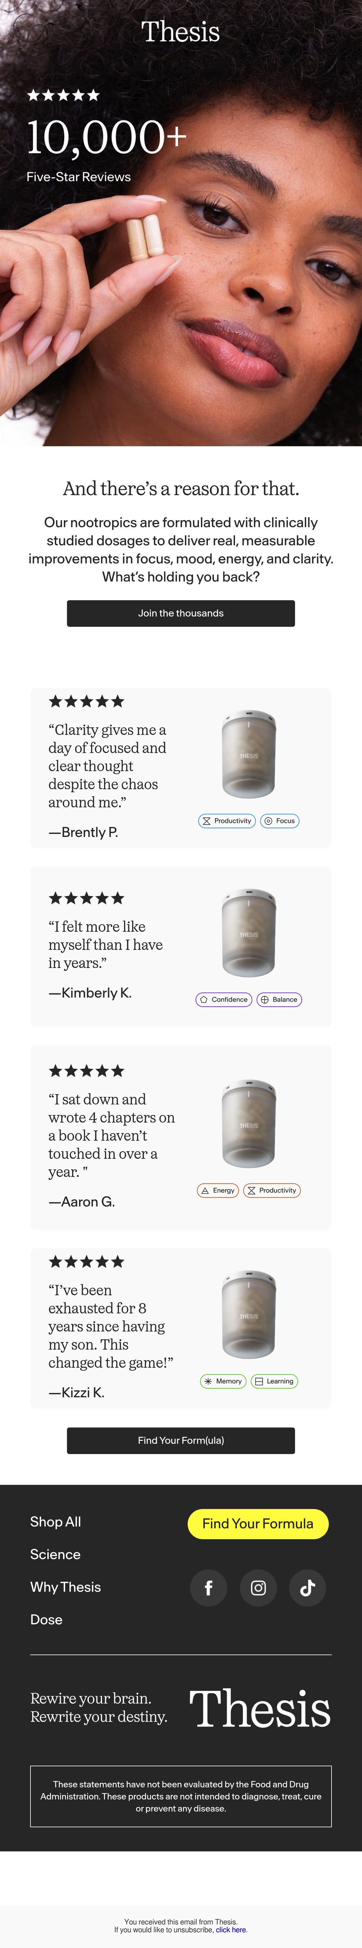Image resolution: width=362 pixels, height=1948 pixels.
Task: Click the Confidence tag badge
Action: coord(224,999)
